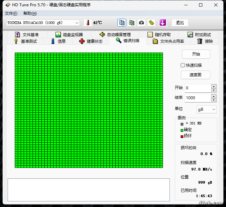226x207 pixels.
Task: Click the 结束 input field showing 1000
Action: click(198, 98)
